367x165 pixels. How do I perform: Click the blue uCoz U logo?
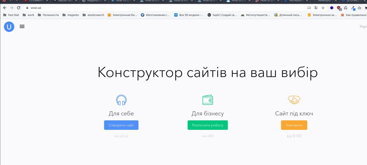(x=9, y=27)
